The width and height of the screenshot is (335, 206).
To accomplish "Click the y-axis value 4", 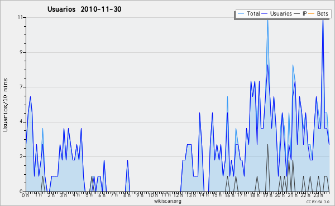I will click(x=21, y=122).
